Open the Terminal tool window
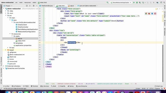The height and width of the screenshot is (93, 166). click(34, 86)
